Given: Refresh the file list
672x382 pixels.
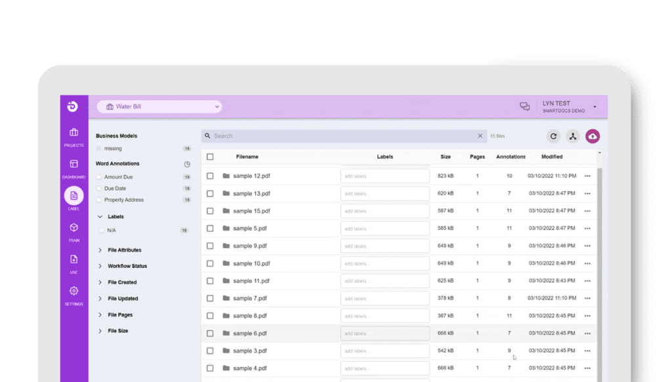Looking at the screenshot, I should tap(553, 136).
